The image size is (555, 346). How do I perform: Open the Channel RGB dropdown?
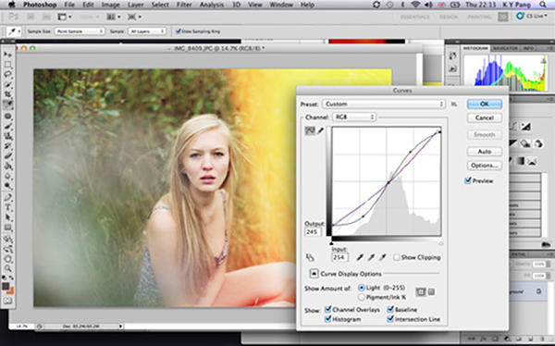354,117
